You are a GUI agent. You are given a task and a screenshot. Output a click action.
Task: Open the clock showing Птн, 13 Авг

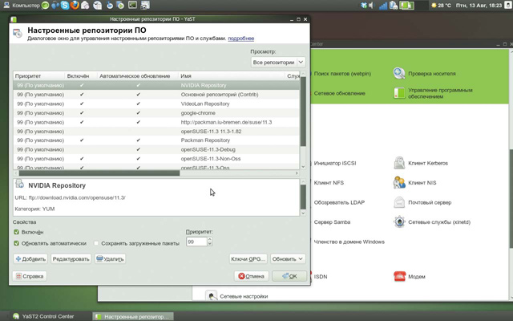click(x=479, y=6)
